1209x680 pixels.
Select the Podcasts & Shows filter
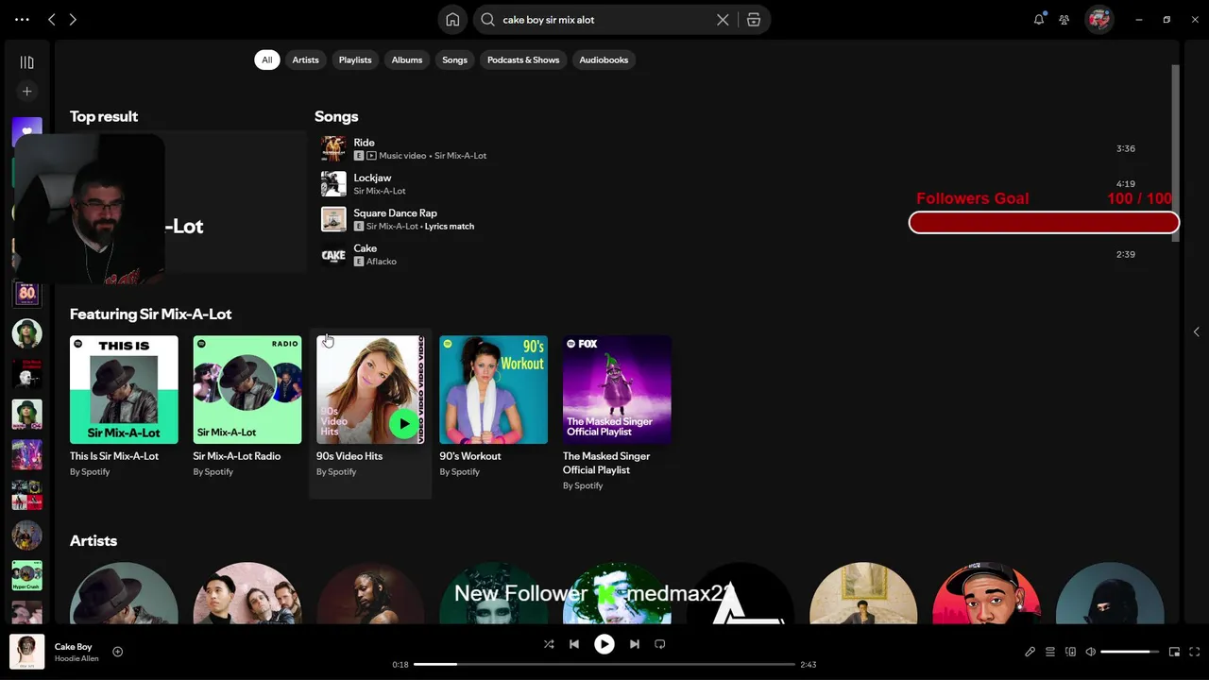[x=523, y=59]
